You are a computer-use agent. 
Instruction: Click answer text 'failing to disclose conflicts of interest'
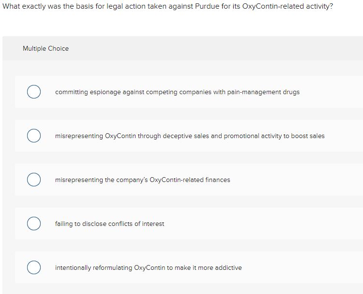(x=109, y=224)
